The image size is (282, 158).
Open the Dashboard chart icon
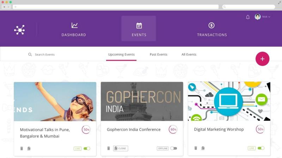[74, 25]
